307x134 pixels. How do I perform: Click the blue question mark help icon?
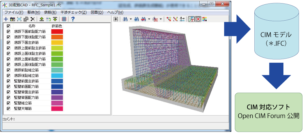click(73, 19)
